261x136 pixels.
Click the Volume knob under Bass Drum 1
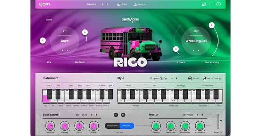[50, 126]
